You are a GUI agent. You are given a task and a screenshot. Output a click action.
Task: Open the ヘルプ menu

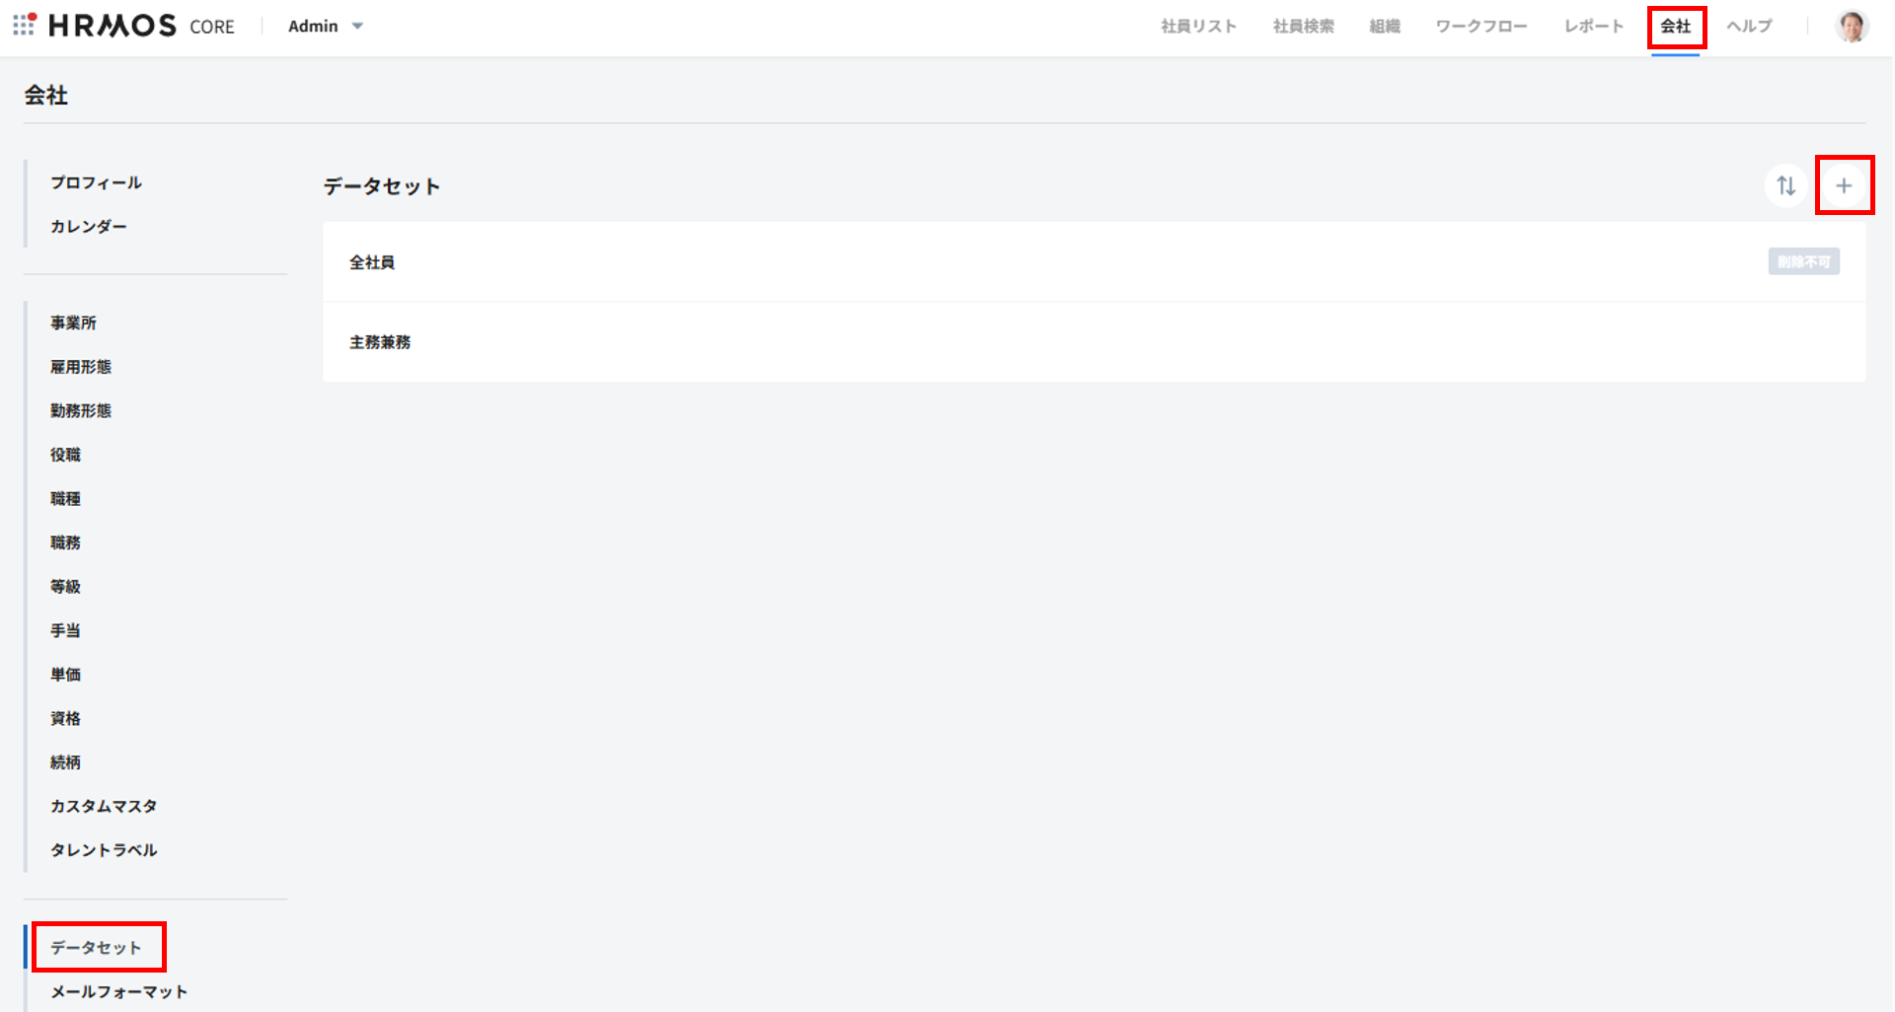(x=1749, y=27)
